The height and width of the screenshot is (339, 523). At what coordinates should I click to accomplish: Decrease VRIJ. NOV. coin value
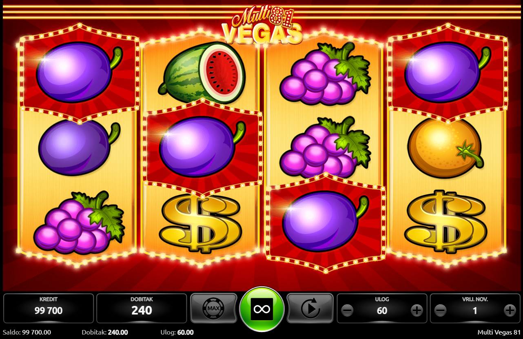click(440, 311)
